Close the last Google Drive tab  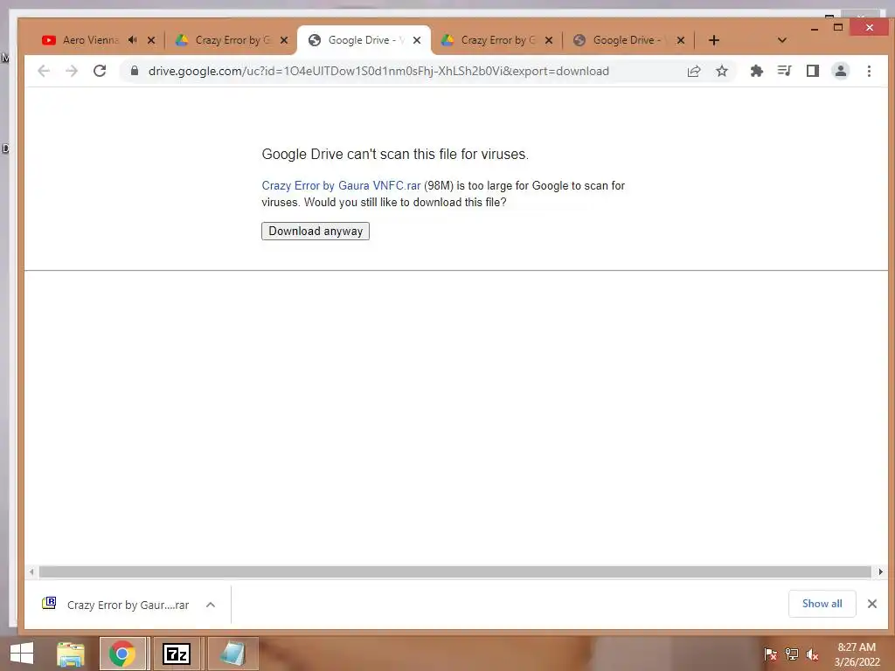[680, 40]
